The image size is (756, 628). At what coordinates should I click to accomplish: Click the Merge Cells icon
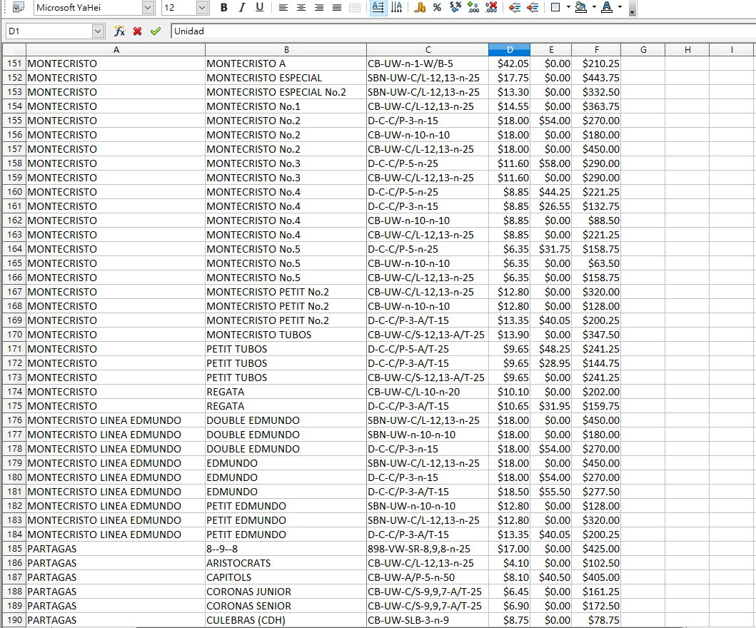tap(354, 7)
